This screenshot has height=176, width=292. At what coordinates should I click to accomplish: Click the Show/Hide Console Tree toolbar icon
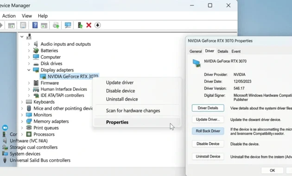point(12,25)
